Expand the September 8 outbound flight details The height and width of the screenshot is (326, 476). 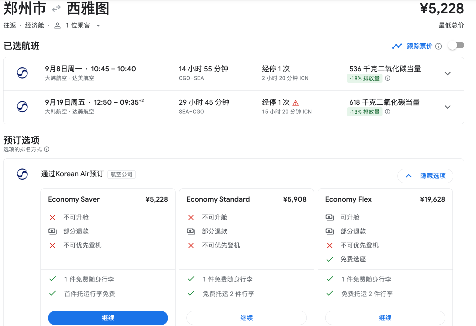pyautogui.click(x=447, y=73)
